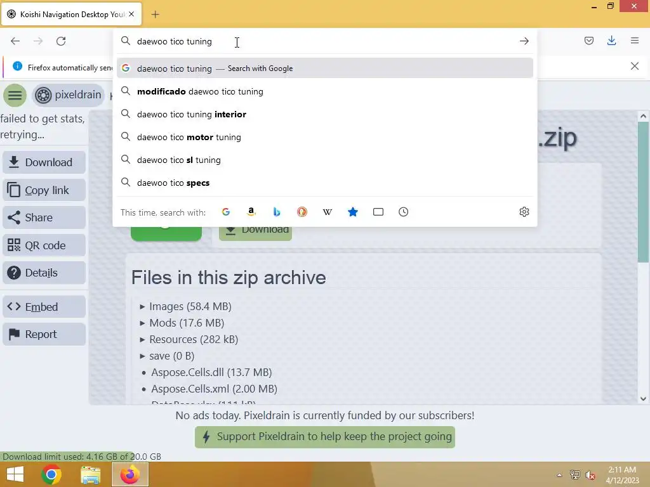Report this file

(x=44, y=334)
